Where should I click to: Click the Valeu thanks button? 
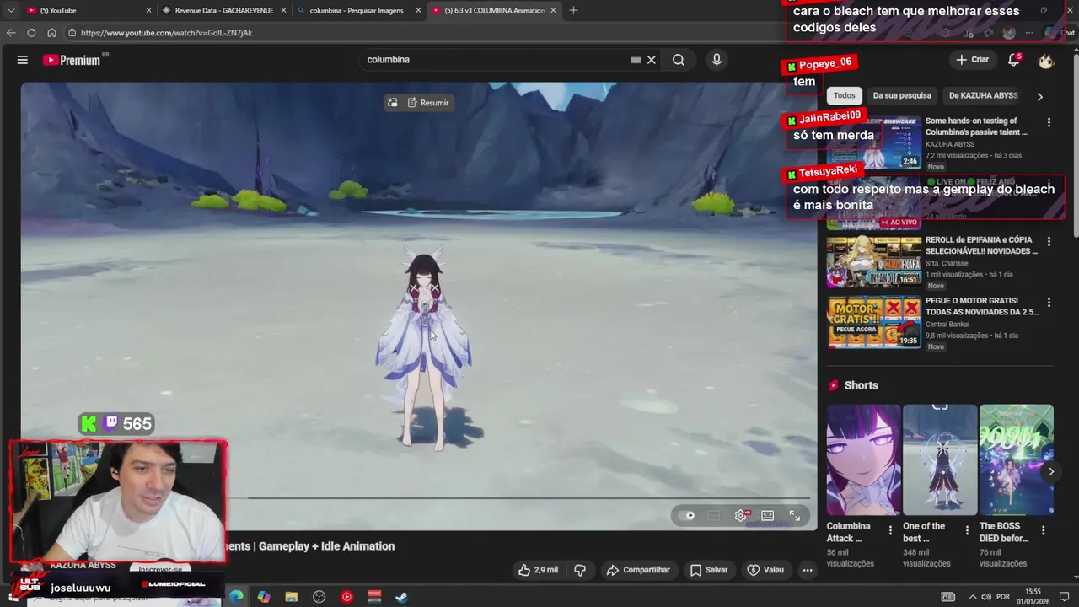point(765,570)
